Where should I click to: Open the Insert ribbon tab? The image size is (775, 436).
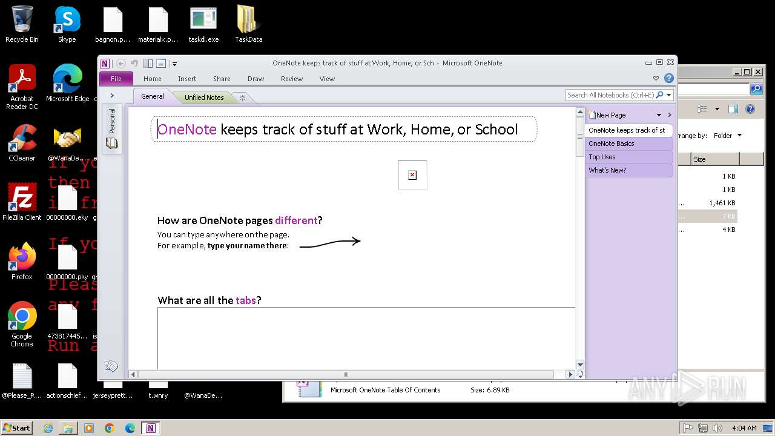pyautogui.click(x=187, y=79)
